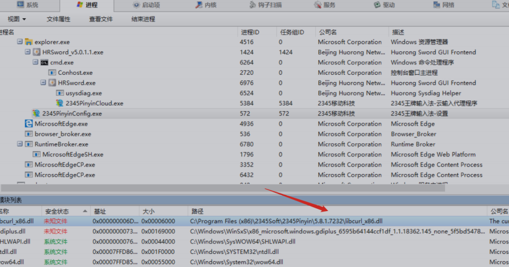
Task: Click the 服务 tab icon
Action: pyautogui.click(x=318, y=5)
